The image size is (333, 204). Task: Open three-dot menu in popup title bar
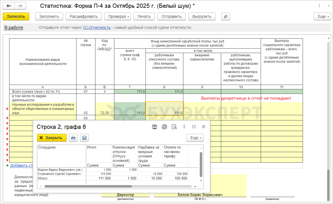coord(184,127)
